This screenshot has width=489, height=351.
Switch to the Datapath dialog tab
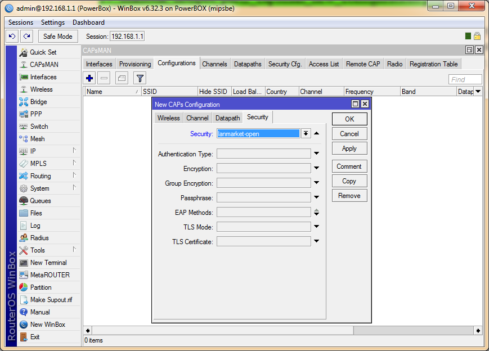click(227, 118)
